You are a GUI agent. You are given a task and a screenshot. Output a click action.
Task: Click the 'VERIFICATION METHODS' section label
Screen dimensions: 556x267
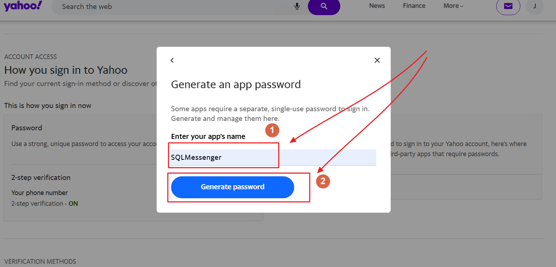click(40, 262)
